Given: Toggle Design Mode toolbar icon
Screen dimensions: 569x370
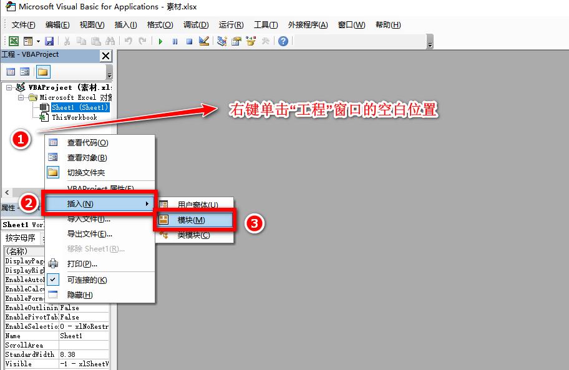Looking at the screenshot, I should tap(204, 41).
